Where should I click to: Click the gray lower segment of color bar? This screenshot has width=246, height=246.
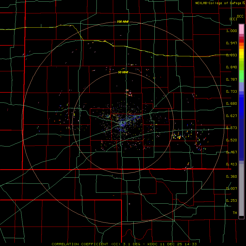click(x=241, y=190)
